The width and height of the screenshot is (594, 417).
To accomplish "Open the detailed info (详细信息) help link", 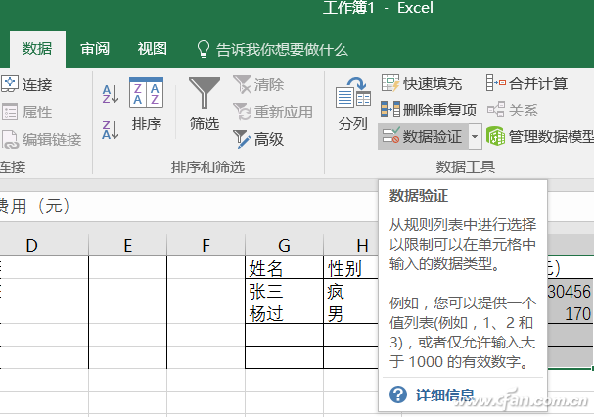I will (443, 395).
